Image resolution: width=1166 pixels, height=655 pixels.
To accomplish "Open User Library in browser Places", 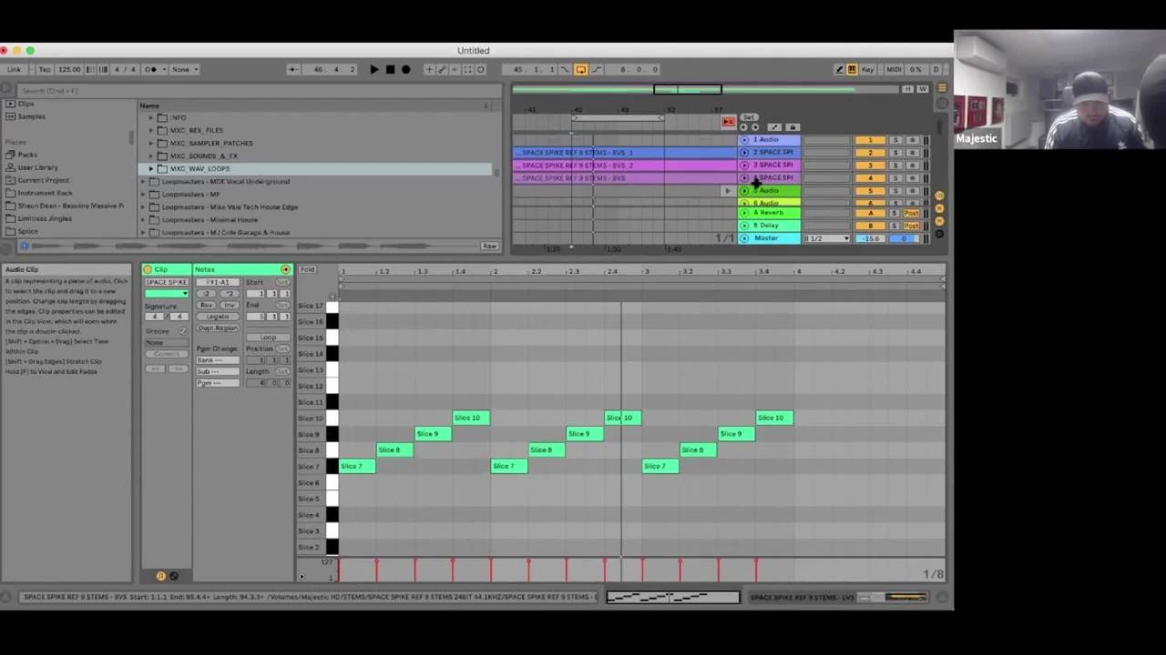I will click(37, 167).
